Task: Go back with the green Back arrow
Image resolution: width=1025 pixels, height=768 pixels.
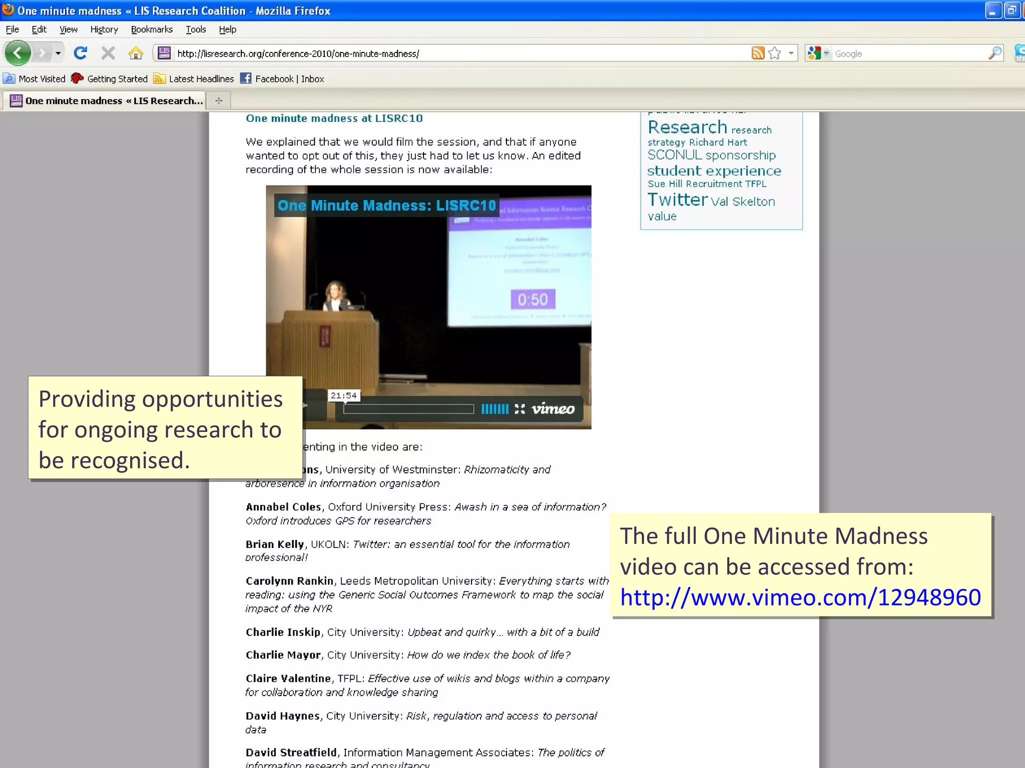Action: pyautogui.click(x=18, y=53)
